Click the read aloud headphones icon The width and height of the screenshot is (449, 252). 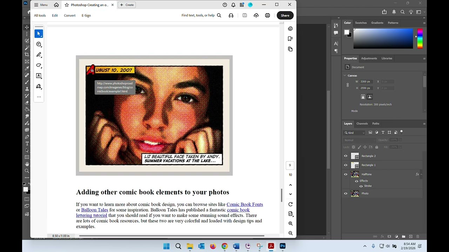tap(231, 15)
